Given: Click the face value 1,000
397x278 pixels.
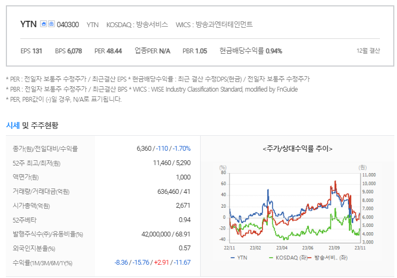Looking at the screenshot, I should (184, 177).
